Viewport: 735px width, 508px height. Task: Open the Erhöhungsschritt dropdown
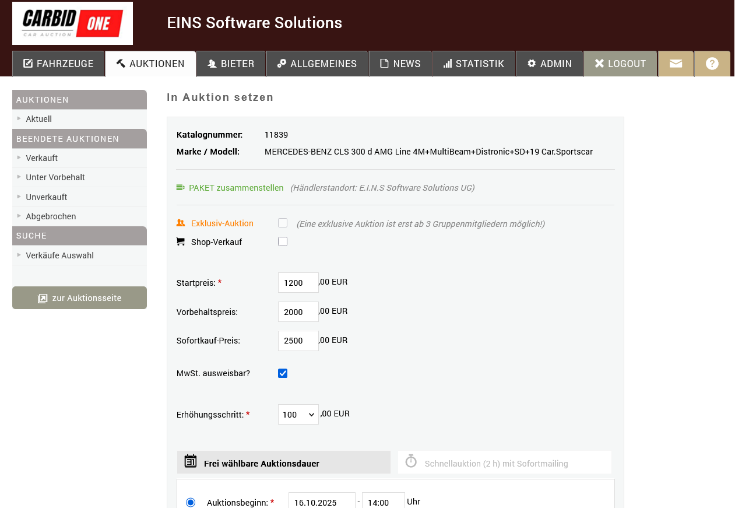tap(298, 415)
